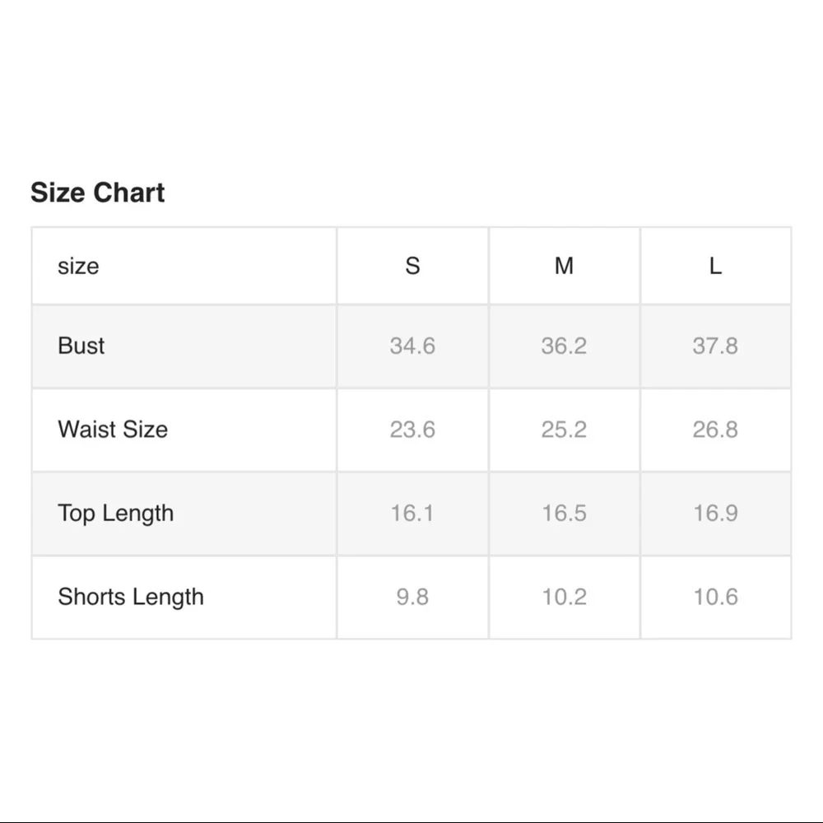
Task: Select the M column header
Action: (x=564, y=266)
